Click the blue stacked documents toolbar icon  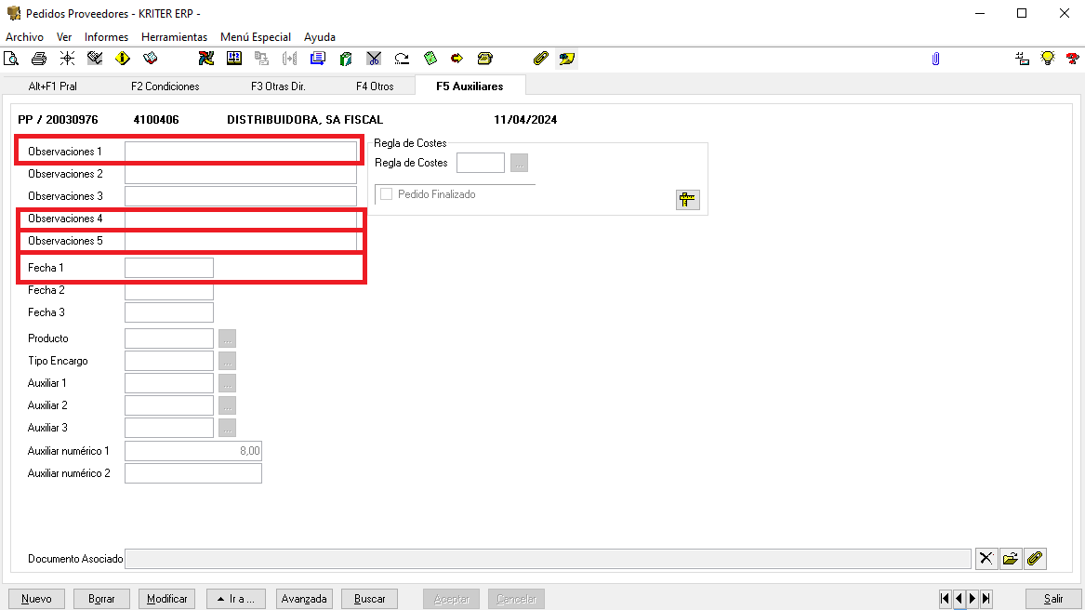click(318, 59)
